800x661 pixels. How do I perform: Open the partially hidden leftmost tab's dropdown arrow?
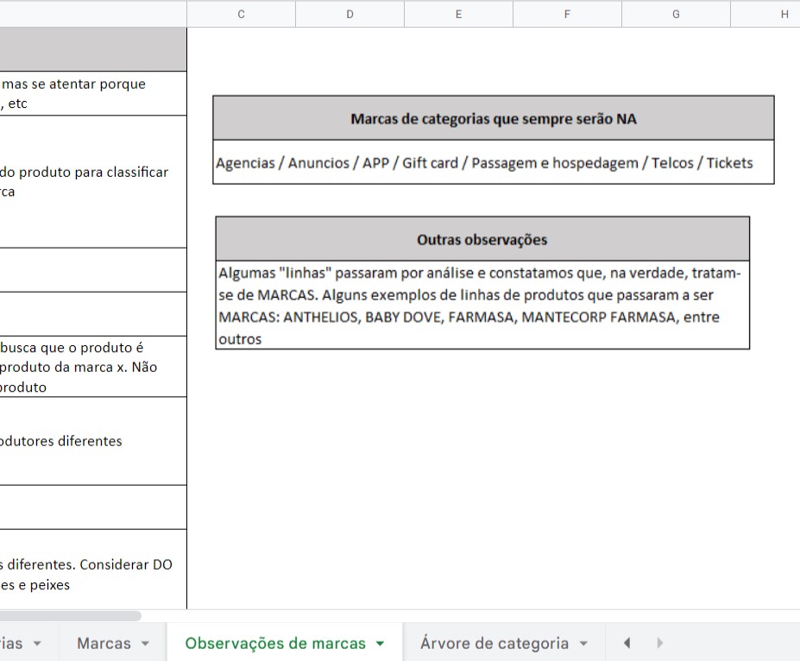tap(41, 644)
